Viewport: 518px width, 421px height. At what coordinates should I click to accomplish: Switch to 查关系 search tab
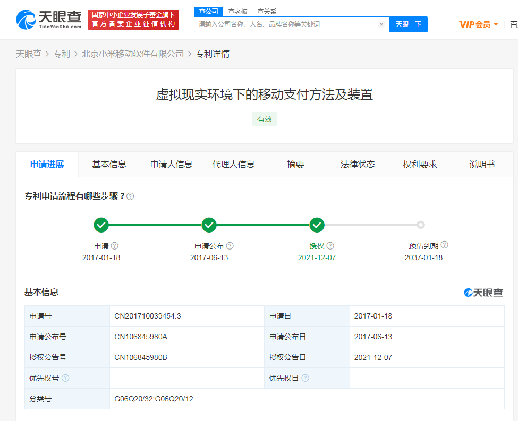[267, 11]
